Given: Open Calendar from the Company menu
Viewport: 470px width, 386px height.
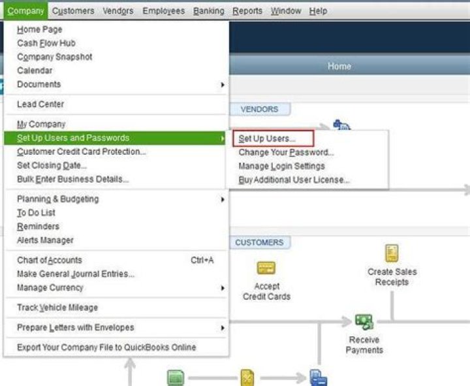Looking at the screenshot, I should [116, 71].
